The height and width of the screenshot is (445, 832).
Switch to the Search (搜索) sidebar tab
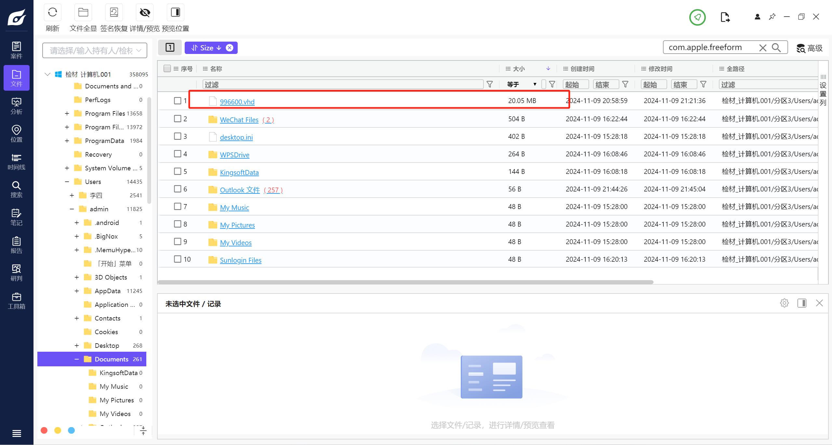pos(16,190)
